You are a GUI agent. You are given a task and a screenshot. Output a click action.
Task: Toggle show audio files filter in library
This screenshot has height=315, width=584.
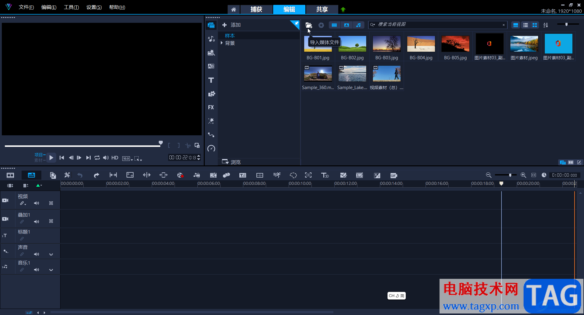point(359,25)
